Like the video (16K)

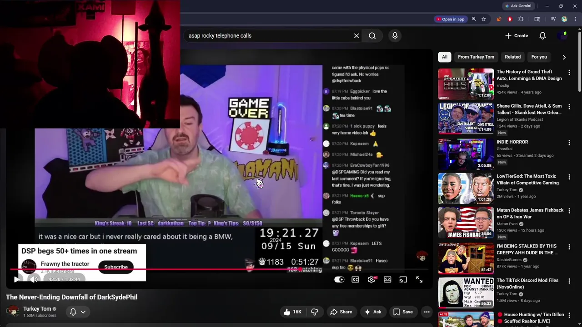[x=292, y=312]
